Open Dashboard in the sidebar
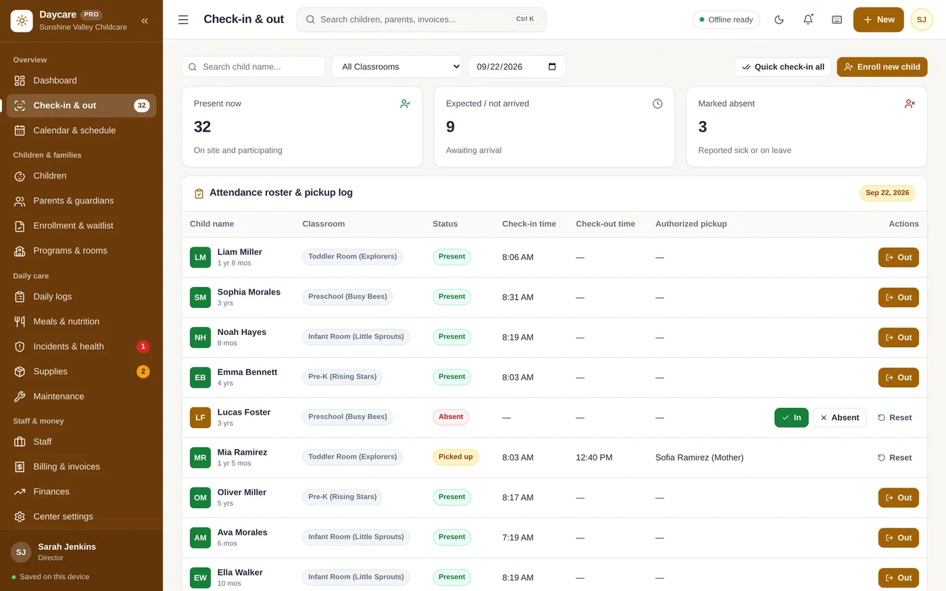The width and height of the screenshot is (946, 591). 81,80
